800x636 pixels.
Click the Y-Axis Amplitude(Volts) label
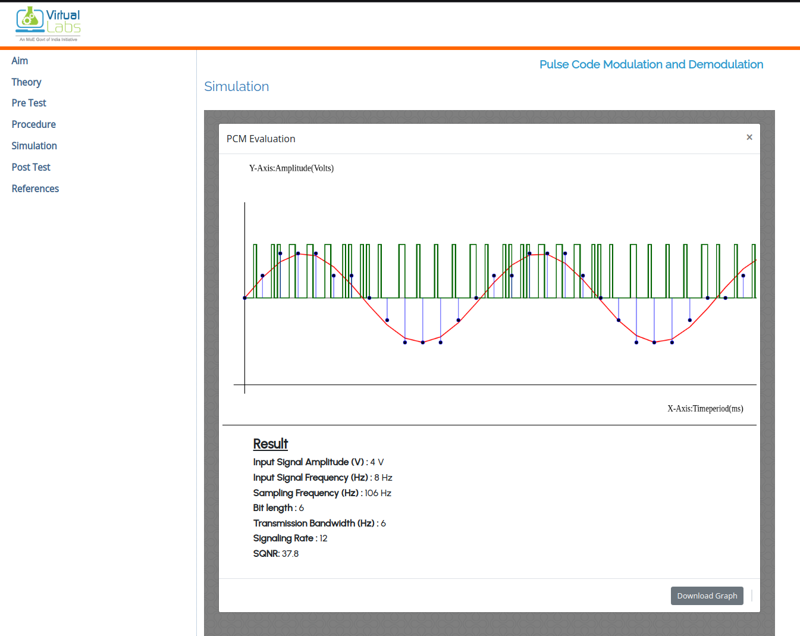point(291,168)
